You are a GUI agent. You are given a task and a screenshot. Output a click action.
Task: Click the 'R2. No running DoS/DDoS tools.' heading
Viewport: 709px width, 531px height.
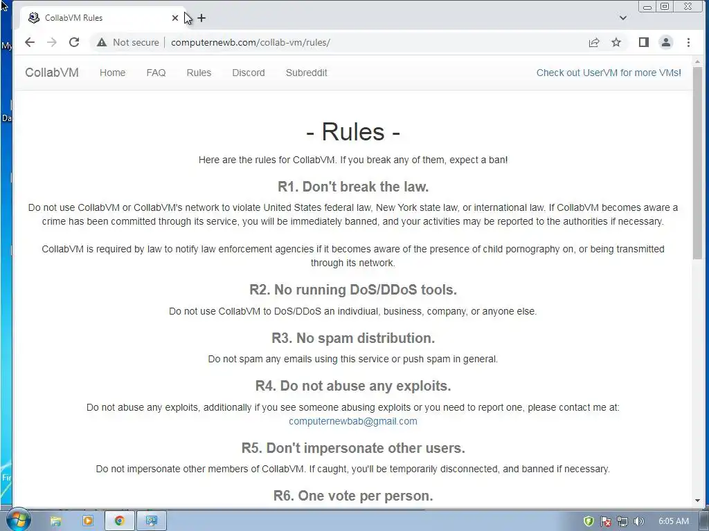(x=352, y=290)
